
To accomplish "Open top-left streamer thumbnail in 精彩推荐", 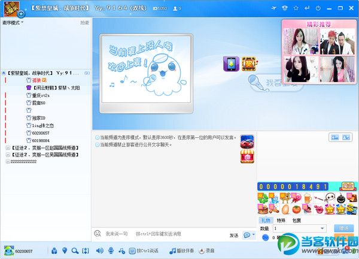I will [x=300, y=41].
